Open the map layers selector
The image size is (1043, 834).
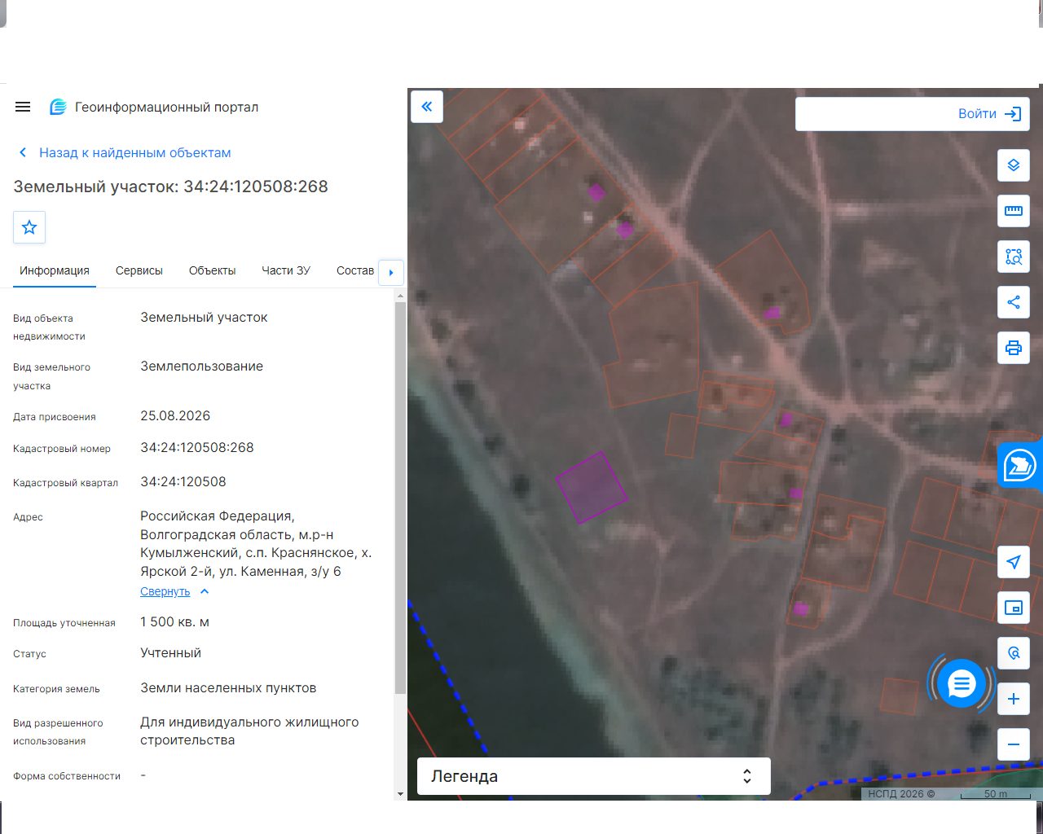[x=1014, y=165]
